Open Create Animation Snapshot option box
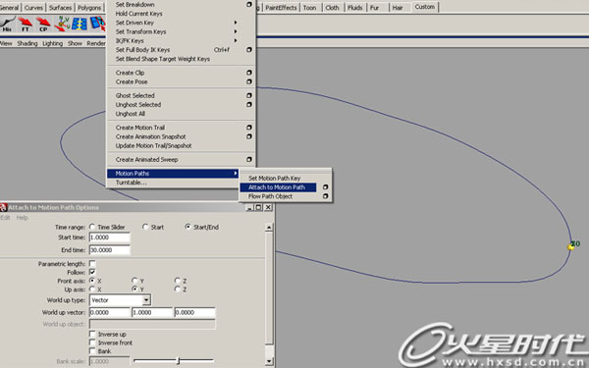 pyautogui.click(x=249, y=136)
